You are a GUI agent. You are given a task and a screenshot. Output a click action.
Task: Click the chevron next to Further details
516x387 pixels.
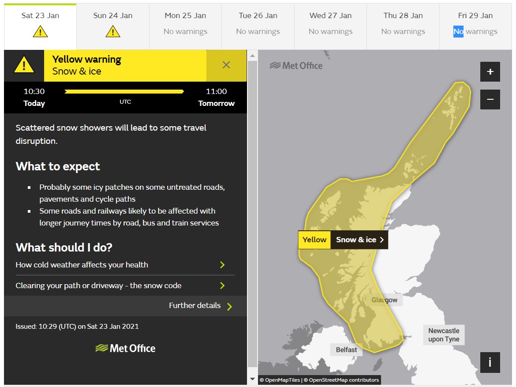point(229,307)
